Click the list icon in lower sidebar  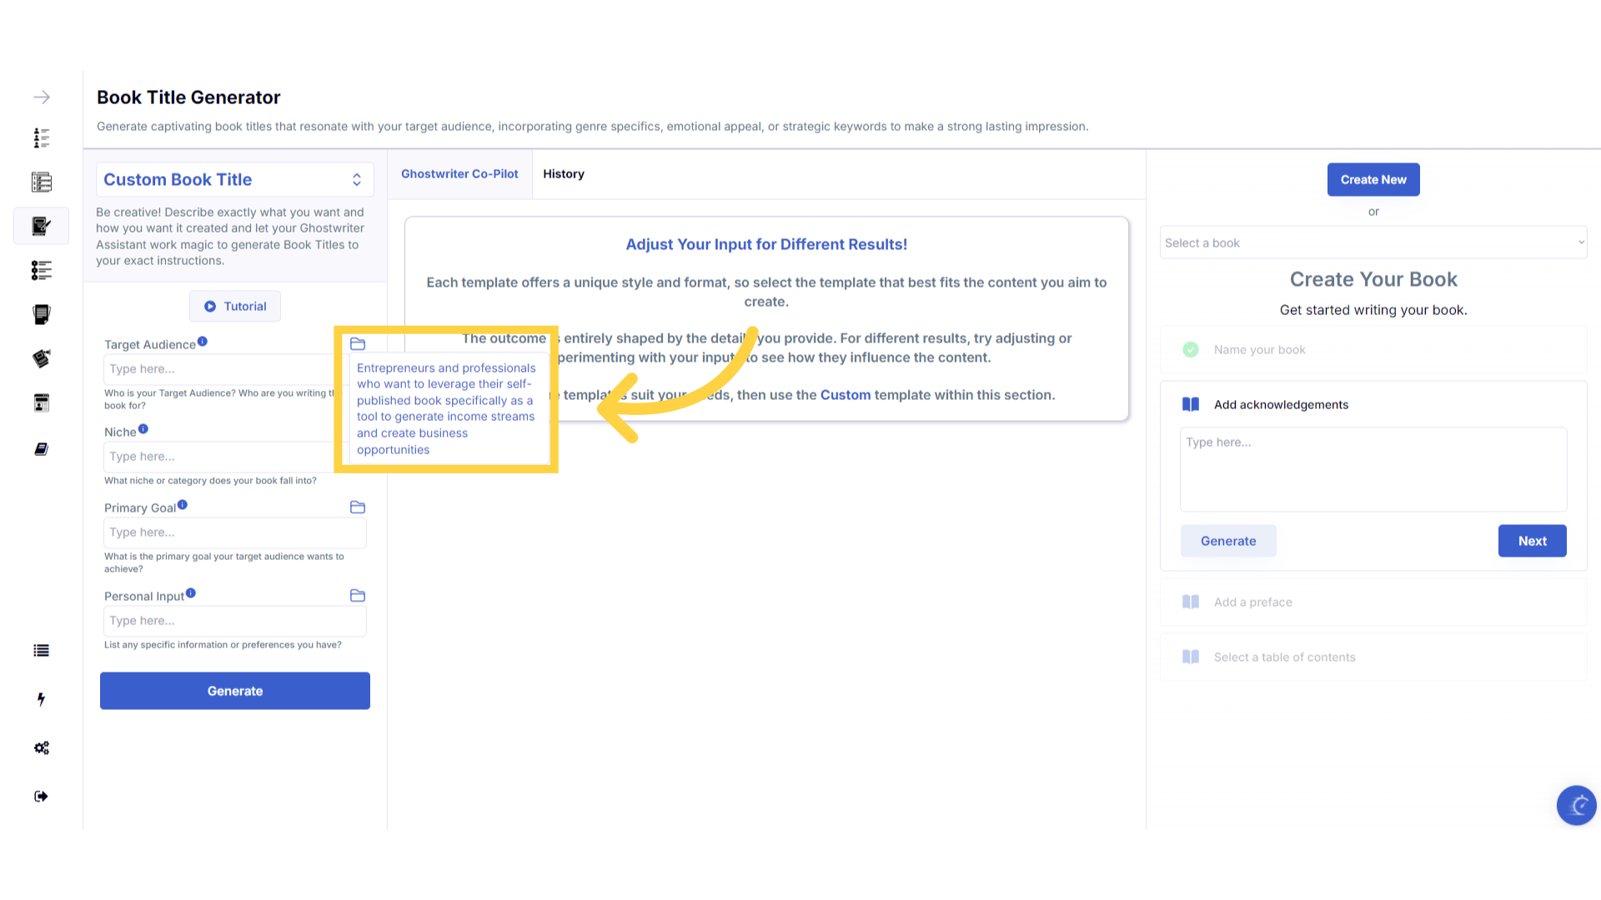pyautogui.click(x=42, y=651)
